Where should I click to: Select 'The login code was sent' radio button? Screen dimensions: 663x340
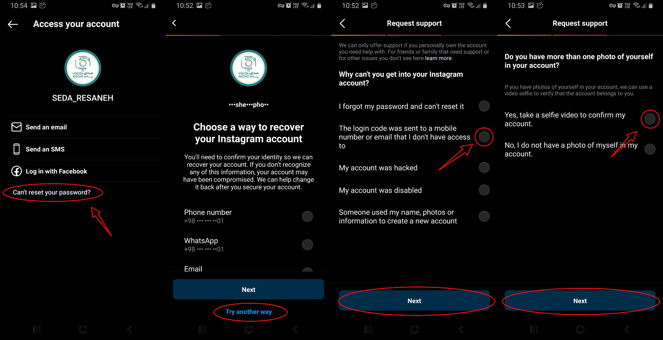coord(483,137)
